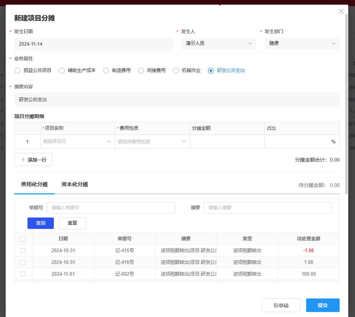Click the 提交 submit button
355x317 pixels.
click(x=322, y=305)
